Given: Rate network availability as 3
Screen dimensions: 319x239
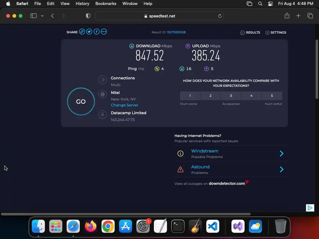Looking at the screenshot, I should point(231,96).
